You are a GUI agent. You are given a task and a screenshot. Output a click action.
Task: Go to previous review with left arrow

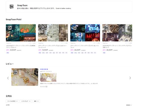8,78
